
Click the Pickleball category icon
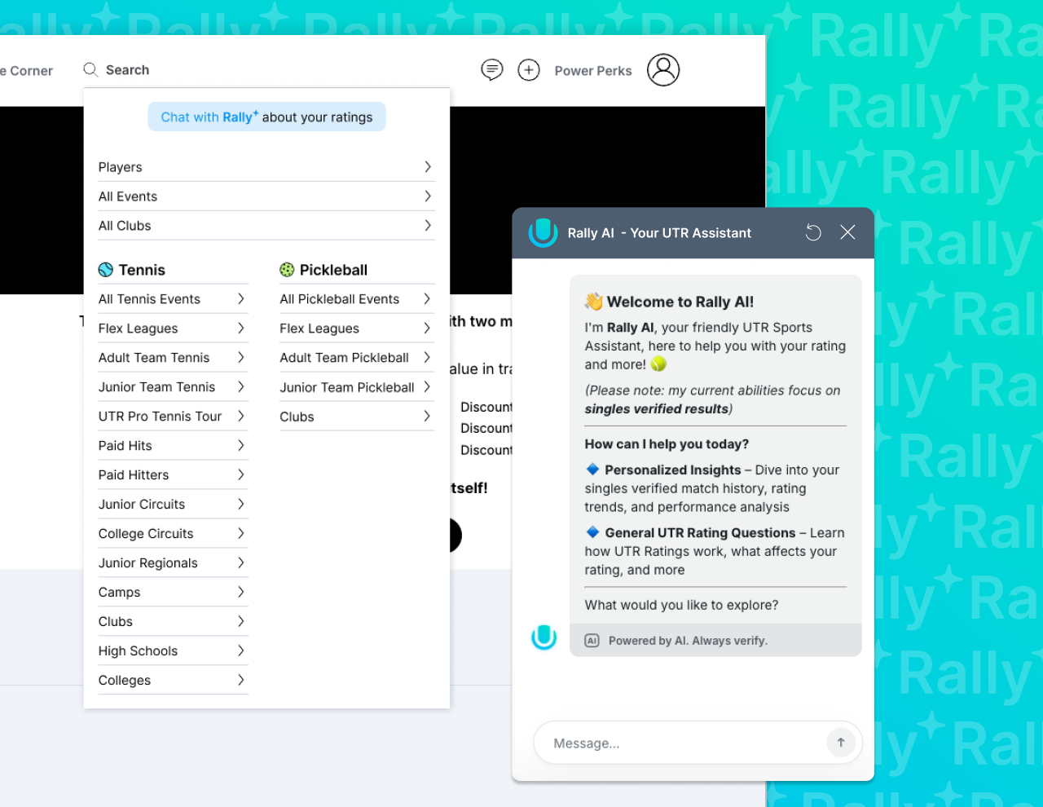[x=287, y=270]
